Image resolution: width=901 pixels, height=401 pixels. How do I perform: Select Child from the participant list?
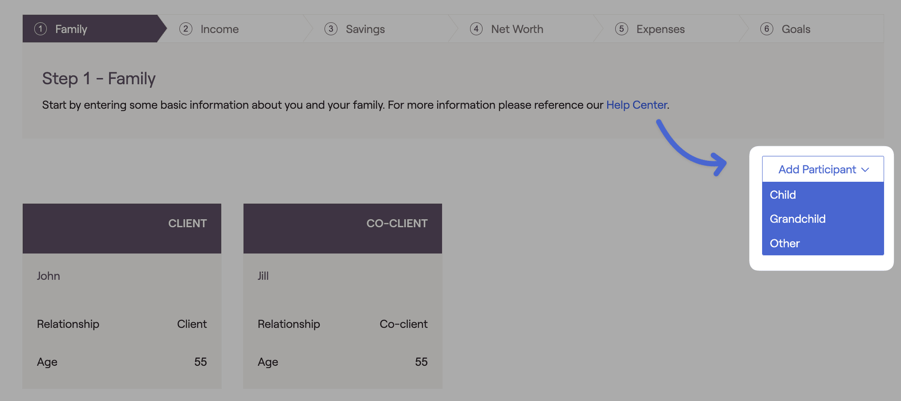783,195
